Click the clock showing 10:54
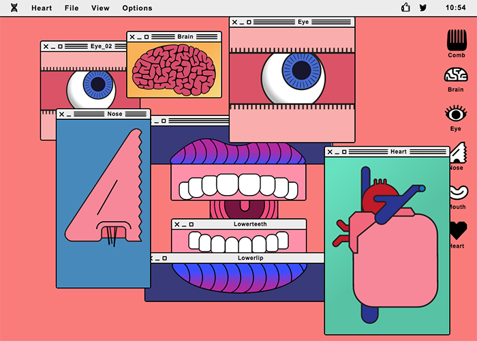This screenshot has height=341, width=477. 456,8
